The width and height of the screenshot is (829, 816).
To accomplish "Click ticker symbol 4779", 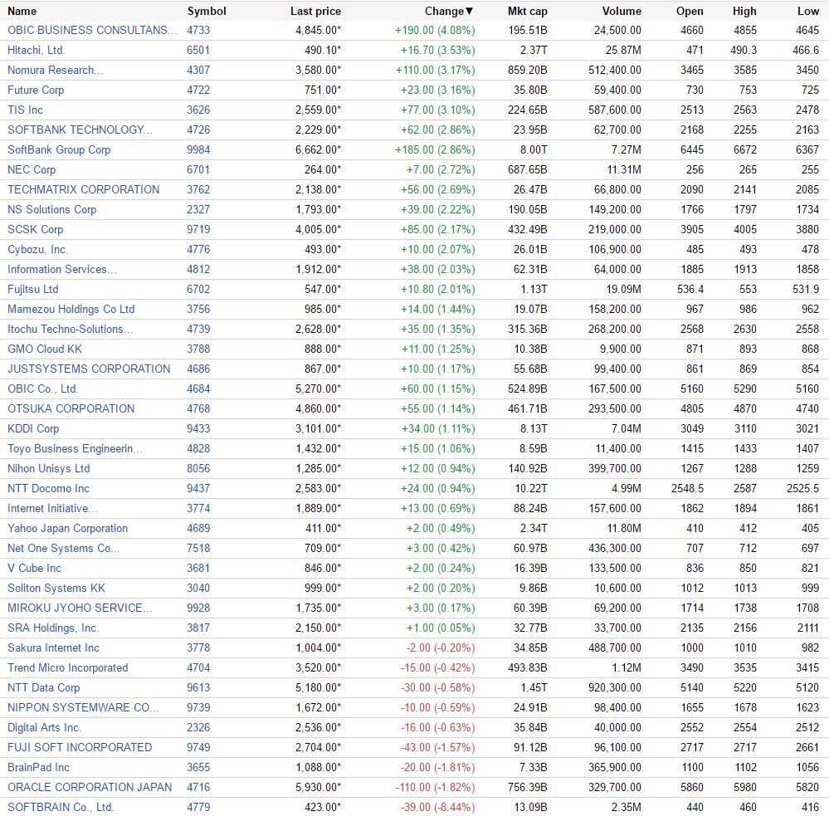I will tap(198, 807).
